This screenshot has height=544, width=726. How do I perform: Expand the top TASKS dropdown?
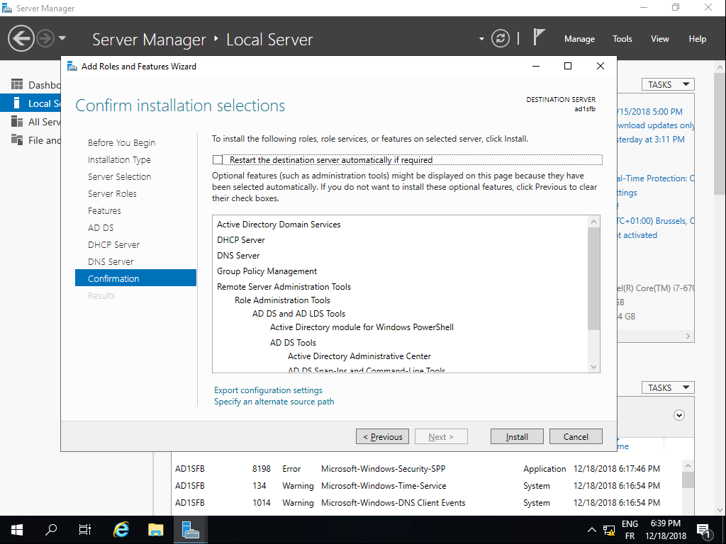[668, 84]
